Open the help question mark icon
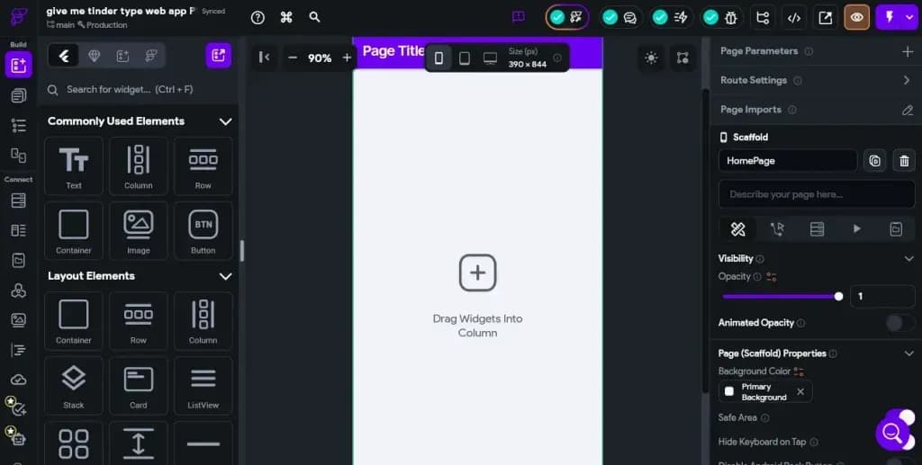Screen dimensions: 922x465 (x=258, y=18)
